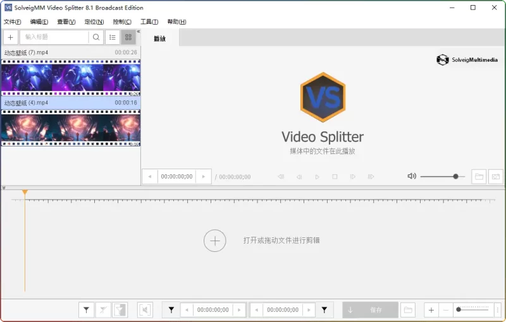Set left marker icon before start timecode

171,310
